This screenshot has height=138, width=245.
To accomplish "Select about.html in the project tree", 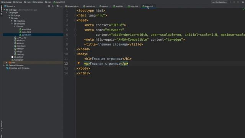I will (x=25, y=29).
